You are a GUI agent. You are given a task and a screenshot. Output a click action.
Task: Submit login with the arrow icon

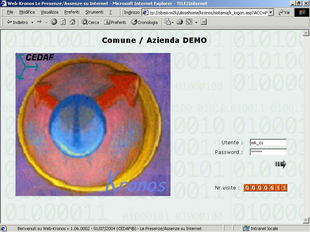281,164
